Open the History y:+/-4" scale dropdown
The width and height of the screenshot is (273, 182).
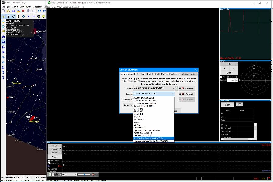[55, 149]
